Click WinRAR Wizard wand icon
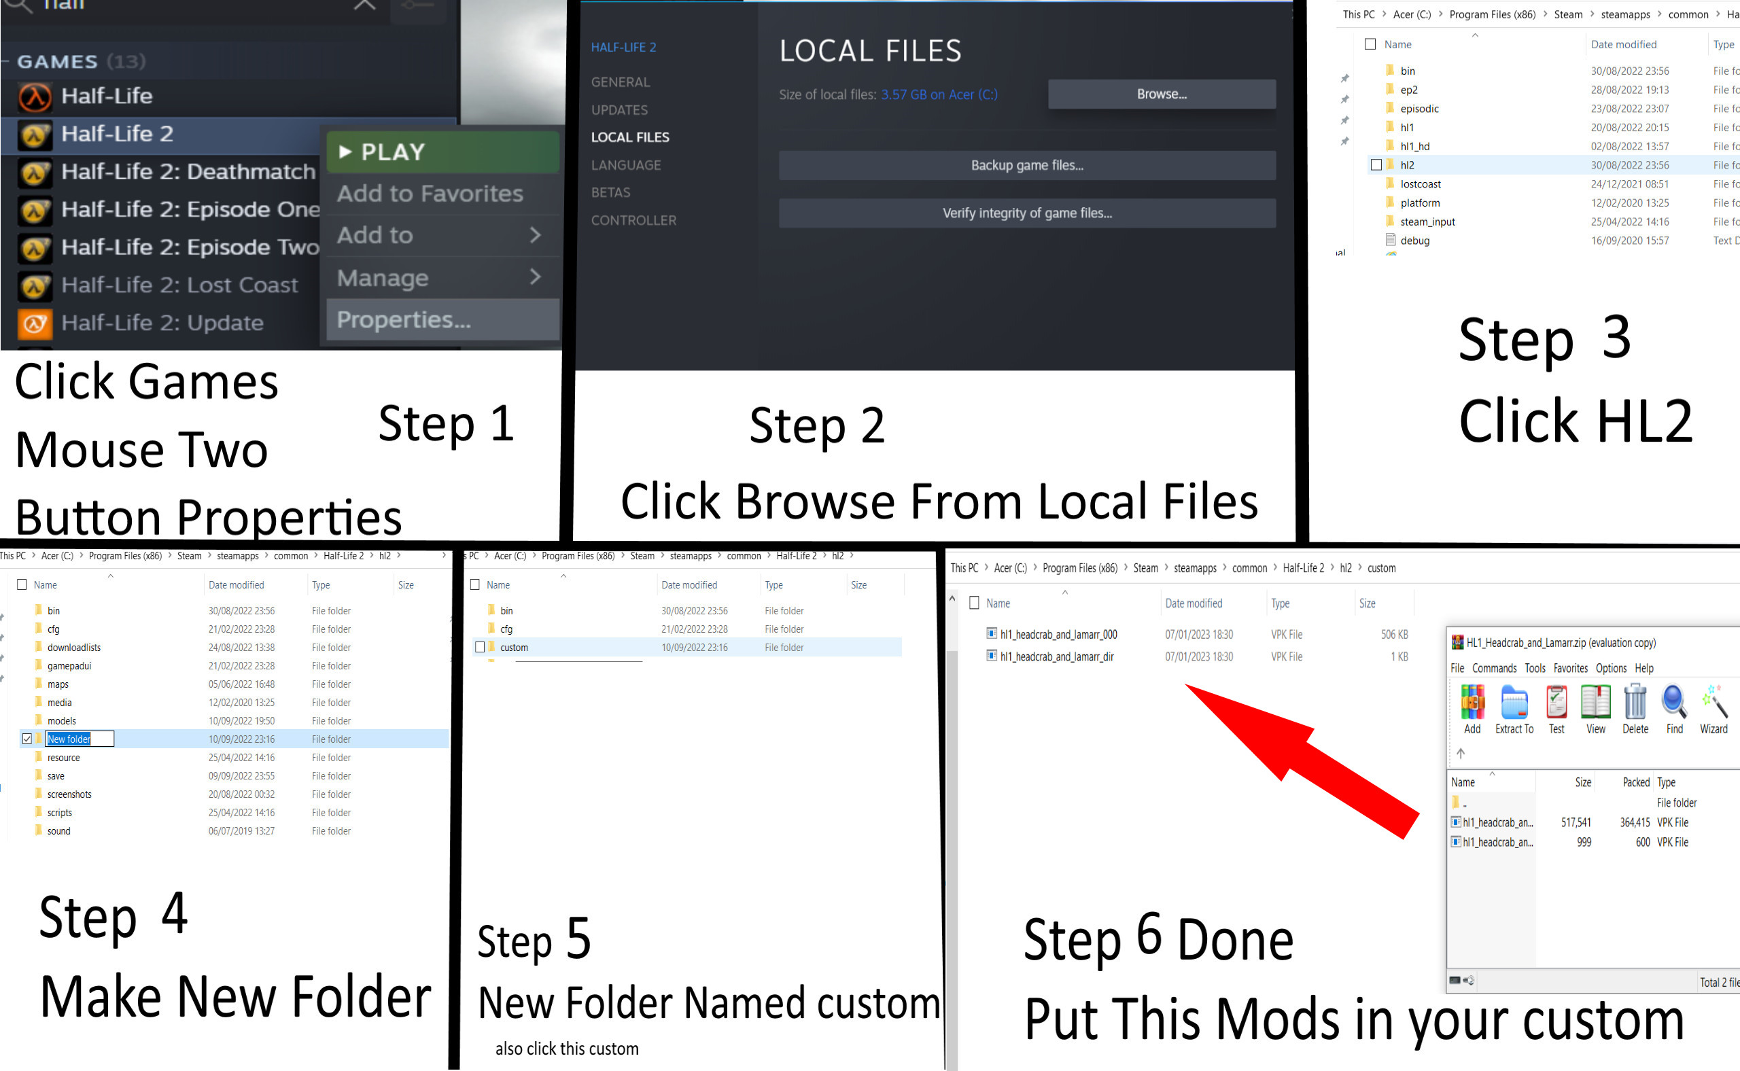 point(1714,703)
